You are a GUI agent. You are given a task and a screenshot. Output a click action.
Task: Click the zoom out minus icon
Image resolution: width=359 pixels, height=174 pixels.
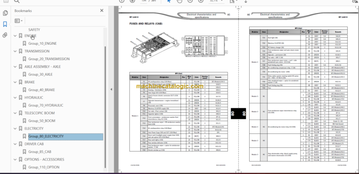pos(190,1)
